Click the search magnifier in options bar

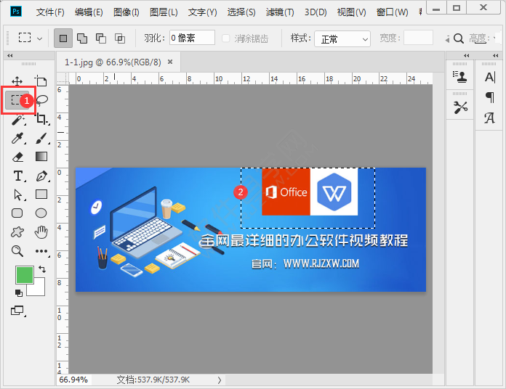click(459, 38)
